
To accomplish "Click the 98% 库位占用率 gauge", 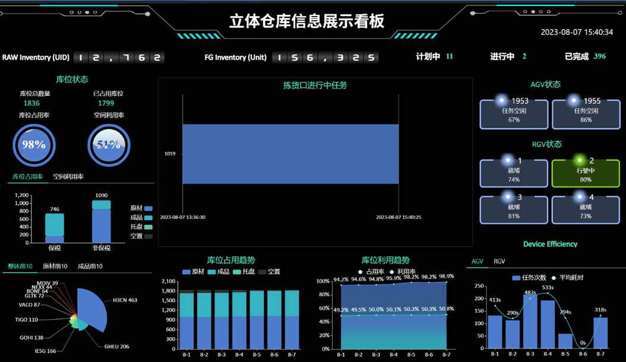I will [34, 144].
